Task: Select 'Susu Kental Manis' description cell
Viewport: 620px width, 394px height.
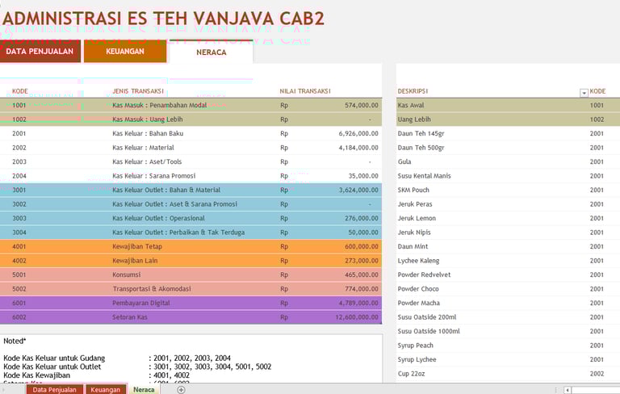Action: 425,176
